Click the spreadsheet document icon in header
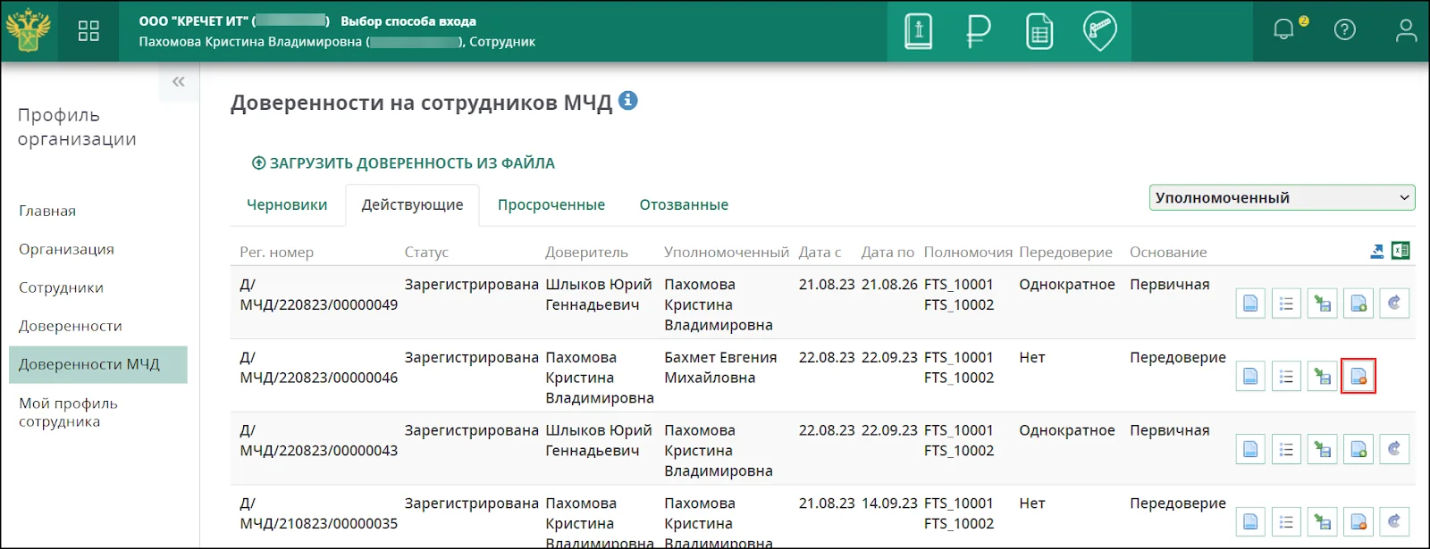 pyautogui.click(x=1039, y=31)
